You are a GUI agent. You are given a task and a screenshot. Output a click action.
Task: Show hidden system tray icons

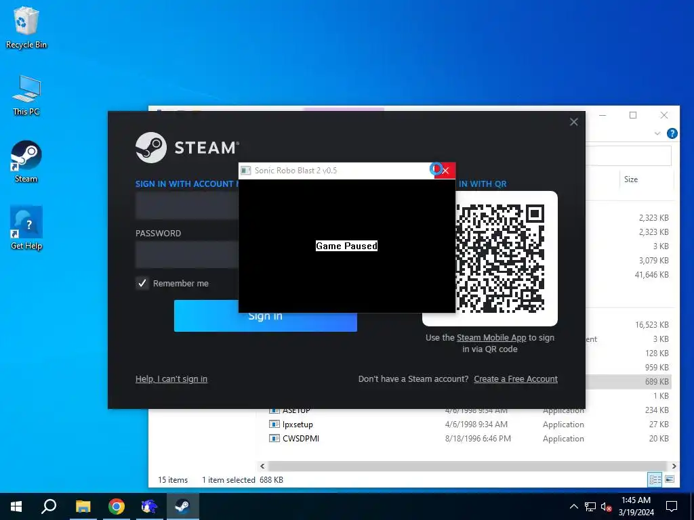(573, 506)
